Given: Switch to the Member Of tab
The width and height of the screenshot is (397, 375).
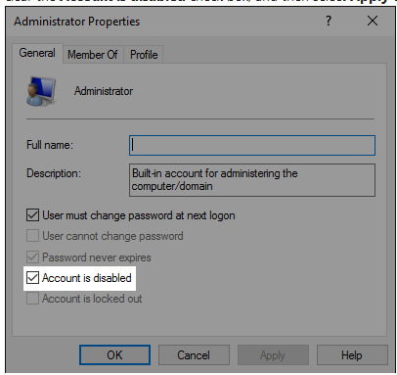Looking at the screenshot, I should click(93, 55).
